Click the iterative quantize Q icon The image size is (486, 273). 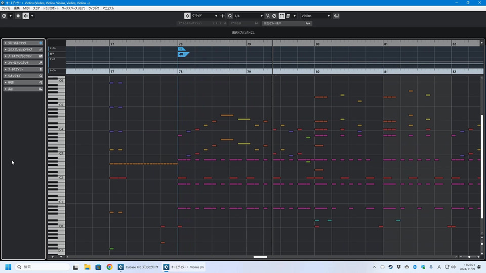pos(230,16)
